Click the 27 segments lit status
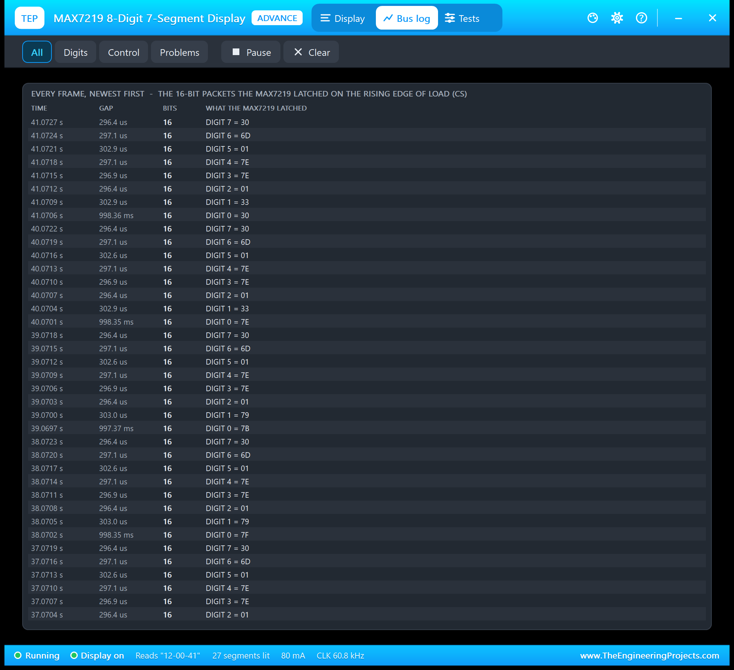 (241, 656)
